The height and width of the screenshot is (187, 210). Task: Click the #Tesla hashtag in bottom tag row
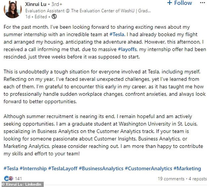click(11, 169)
